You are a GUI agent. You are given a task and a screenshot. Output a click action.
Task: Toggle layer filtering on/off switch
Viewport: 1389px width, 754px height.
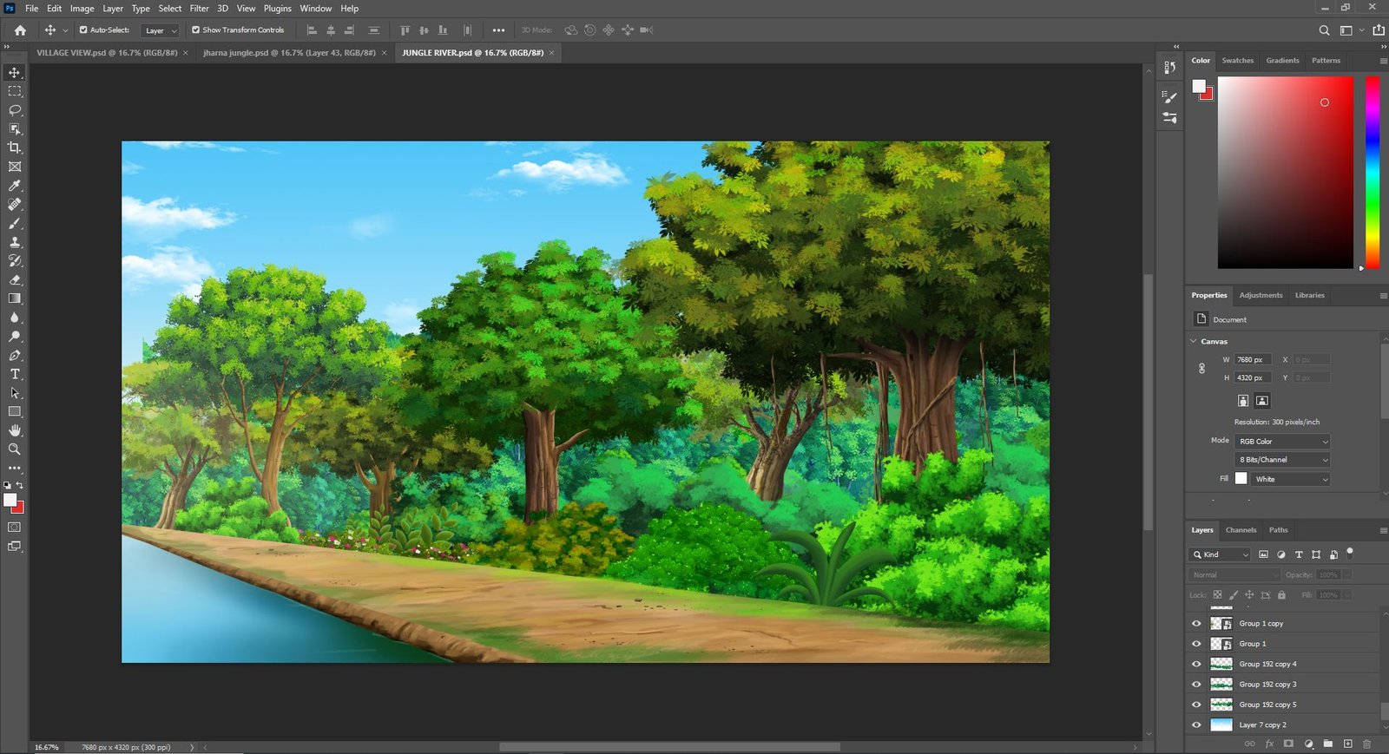tap(1350, 552)
